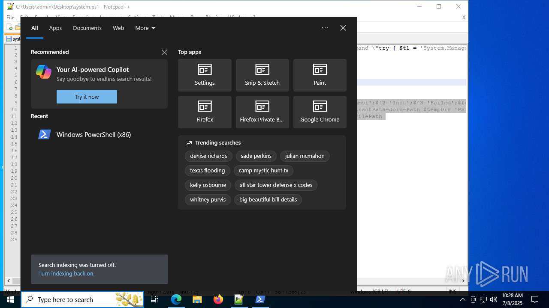Search trending texas flooding
This screenshot has width=549, height=308.
[x=208, y=171]
